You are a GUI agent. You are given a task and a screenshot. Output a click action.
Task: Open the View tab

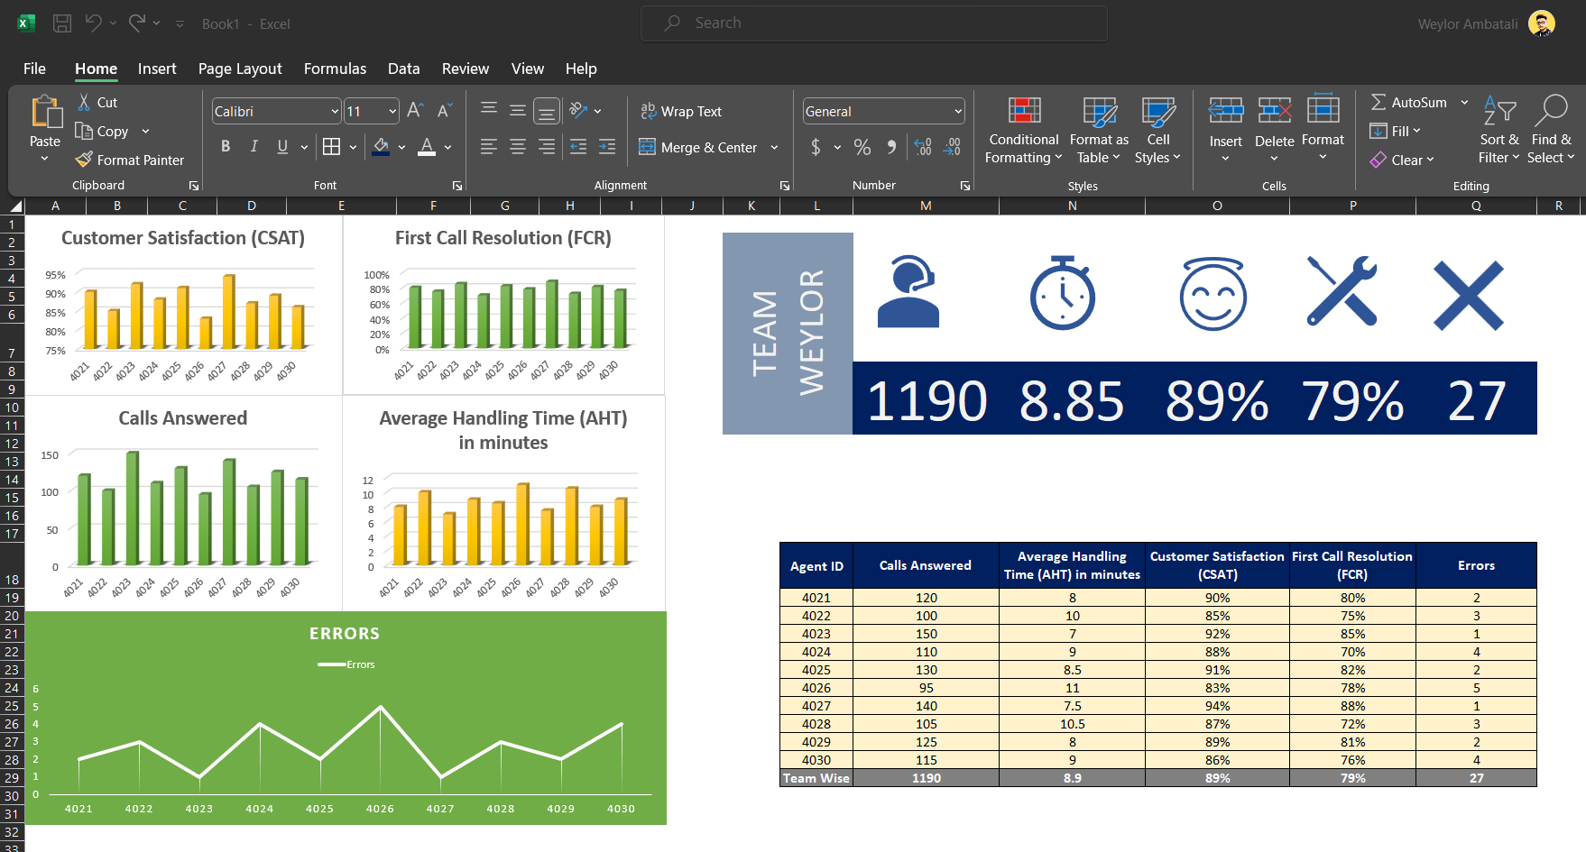(x=528, y=69)
